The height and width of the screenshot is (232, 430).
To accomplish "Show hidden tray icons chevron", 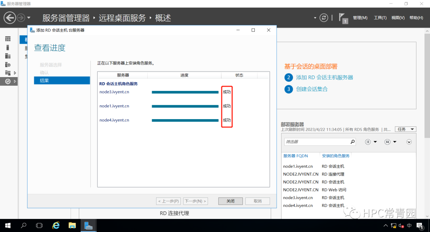I will [x=385, y=226].
